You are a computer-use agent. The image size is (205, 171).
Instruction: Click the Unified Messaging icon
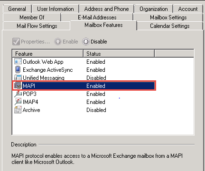pos(18,77)
